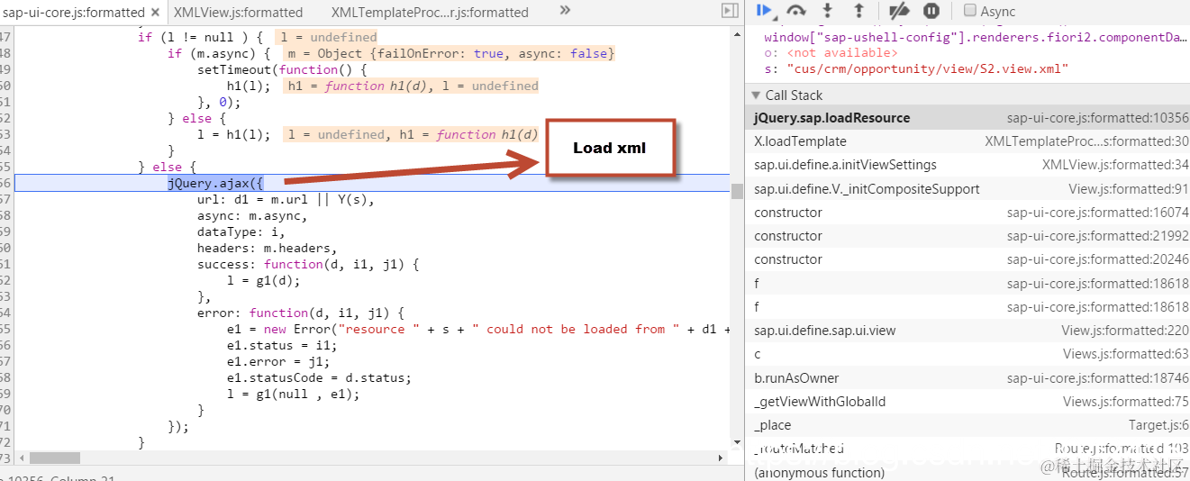
Task: Select sap.ui.define.a.initViewSettings frame
Action: tap(968, 165)
